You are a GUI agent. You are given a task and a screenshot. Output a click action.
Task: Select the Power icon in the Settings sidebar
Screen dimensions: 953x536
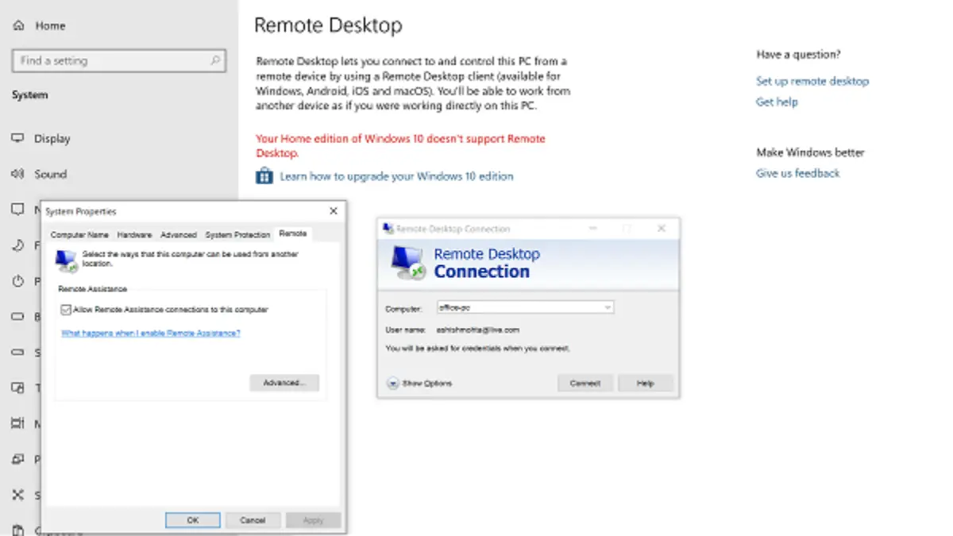18,281
